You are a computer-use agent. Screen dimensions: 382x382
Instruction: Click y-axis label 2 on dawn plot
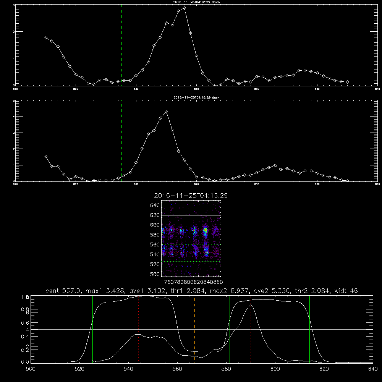coord(14,32)
